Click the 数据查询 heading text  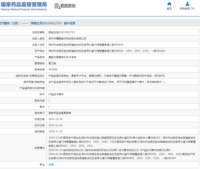coord(68,6)
